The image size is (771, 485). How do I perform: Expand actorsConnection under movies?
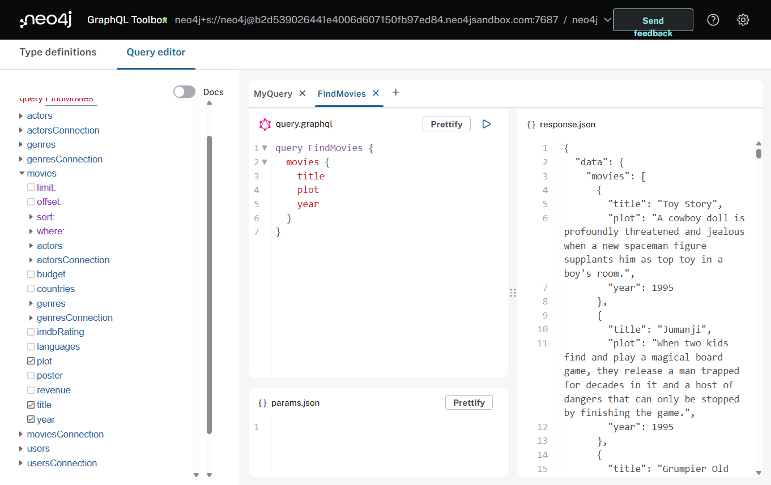(31, 260)
